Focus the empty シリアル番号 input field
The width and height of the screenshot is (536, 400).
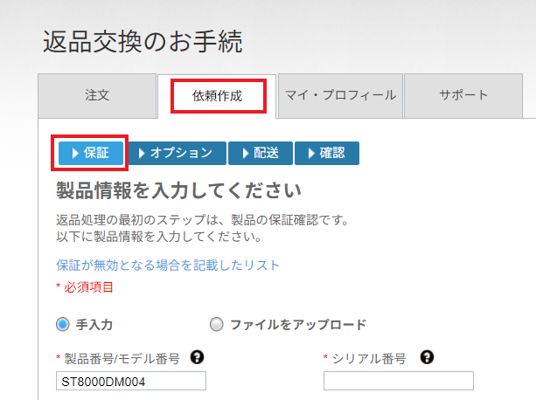398,381
